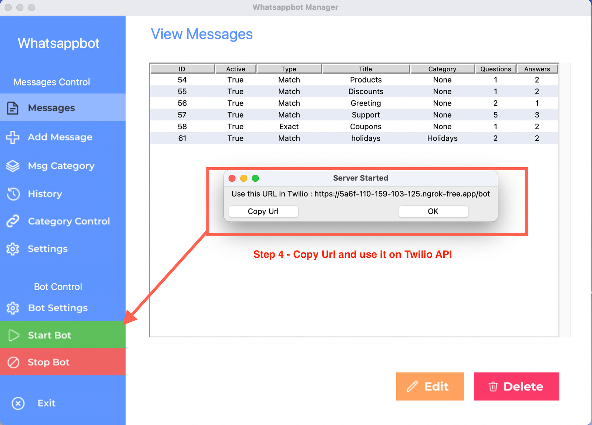Viewport: 592px width, 425px height.
Task: Click the Settings gear icon in sidebar
Action: (13, 249)
